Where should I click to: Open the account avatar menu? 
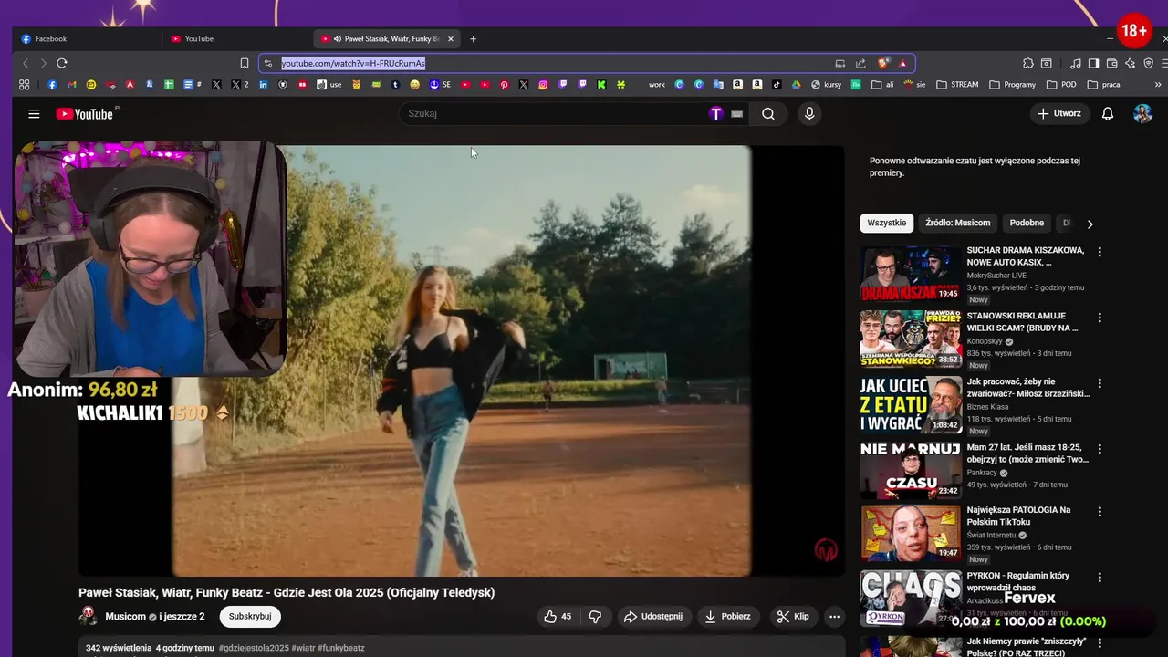tap(1142, 114)
